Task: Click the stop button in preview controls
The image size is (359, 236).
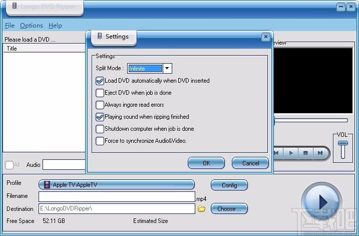Action: [x=305, y=153]
